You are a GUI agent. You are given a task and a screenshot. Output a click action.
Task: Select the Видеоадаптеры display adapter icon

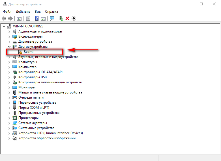(15, 37)
